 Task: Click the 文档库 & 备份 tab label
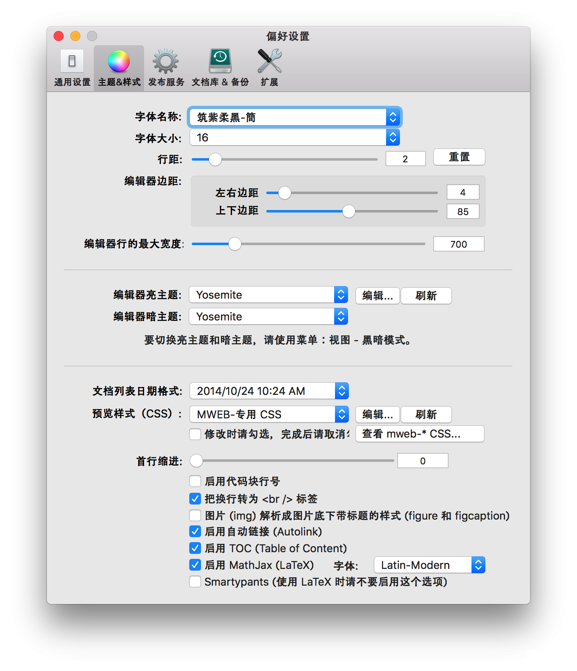click(220, 82)
